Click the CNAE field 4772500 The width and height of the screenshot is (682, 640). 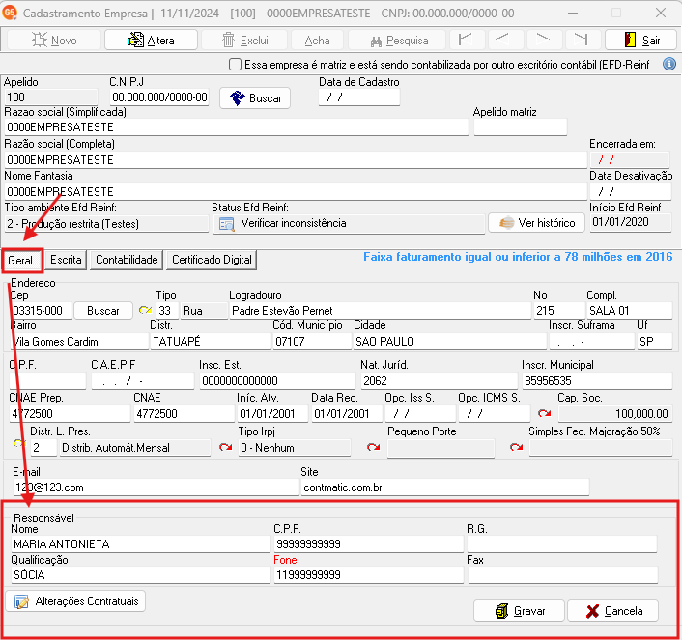click(184, 413)
